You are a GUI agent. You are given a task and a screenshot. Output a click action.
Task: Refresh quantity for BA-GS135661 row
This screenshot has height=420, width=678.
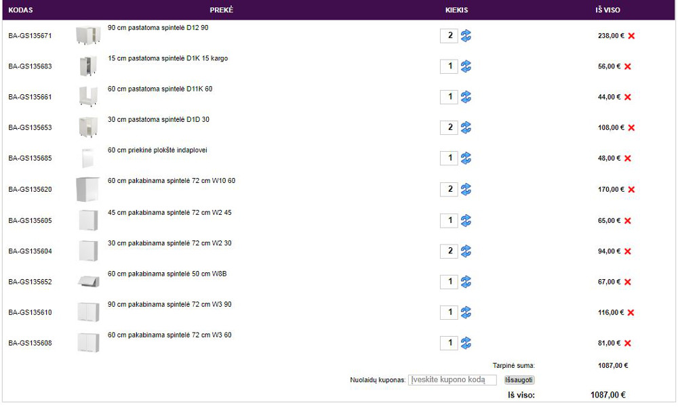click(x=466, y=97)
